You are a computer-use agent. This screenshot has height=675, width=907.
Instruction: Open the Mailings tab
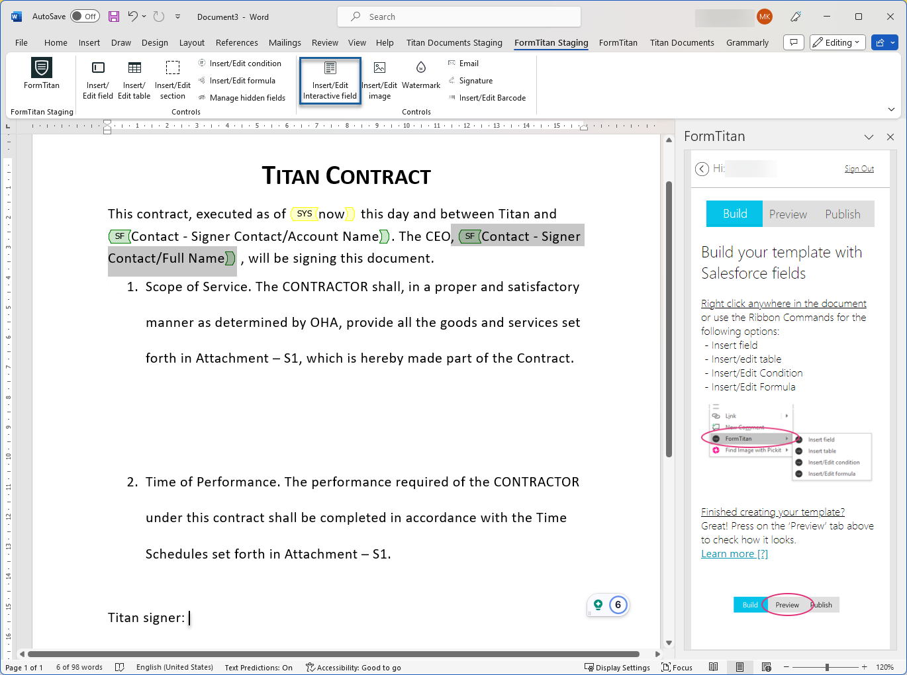tap(285, 42)
